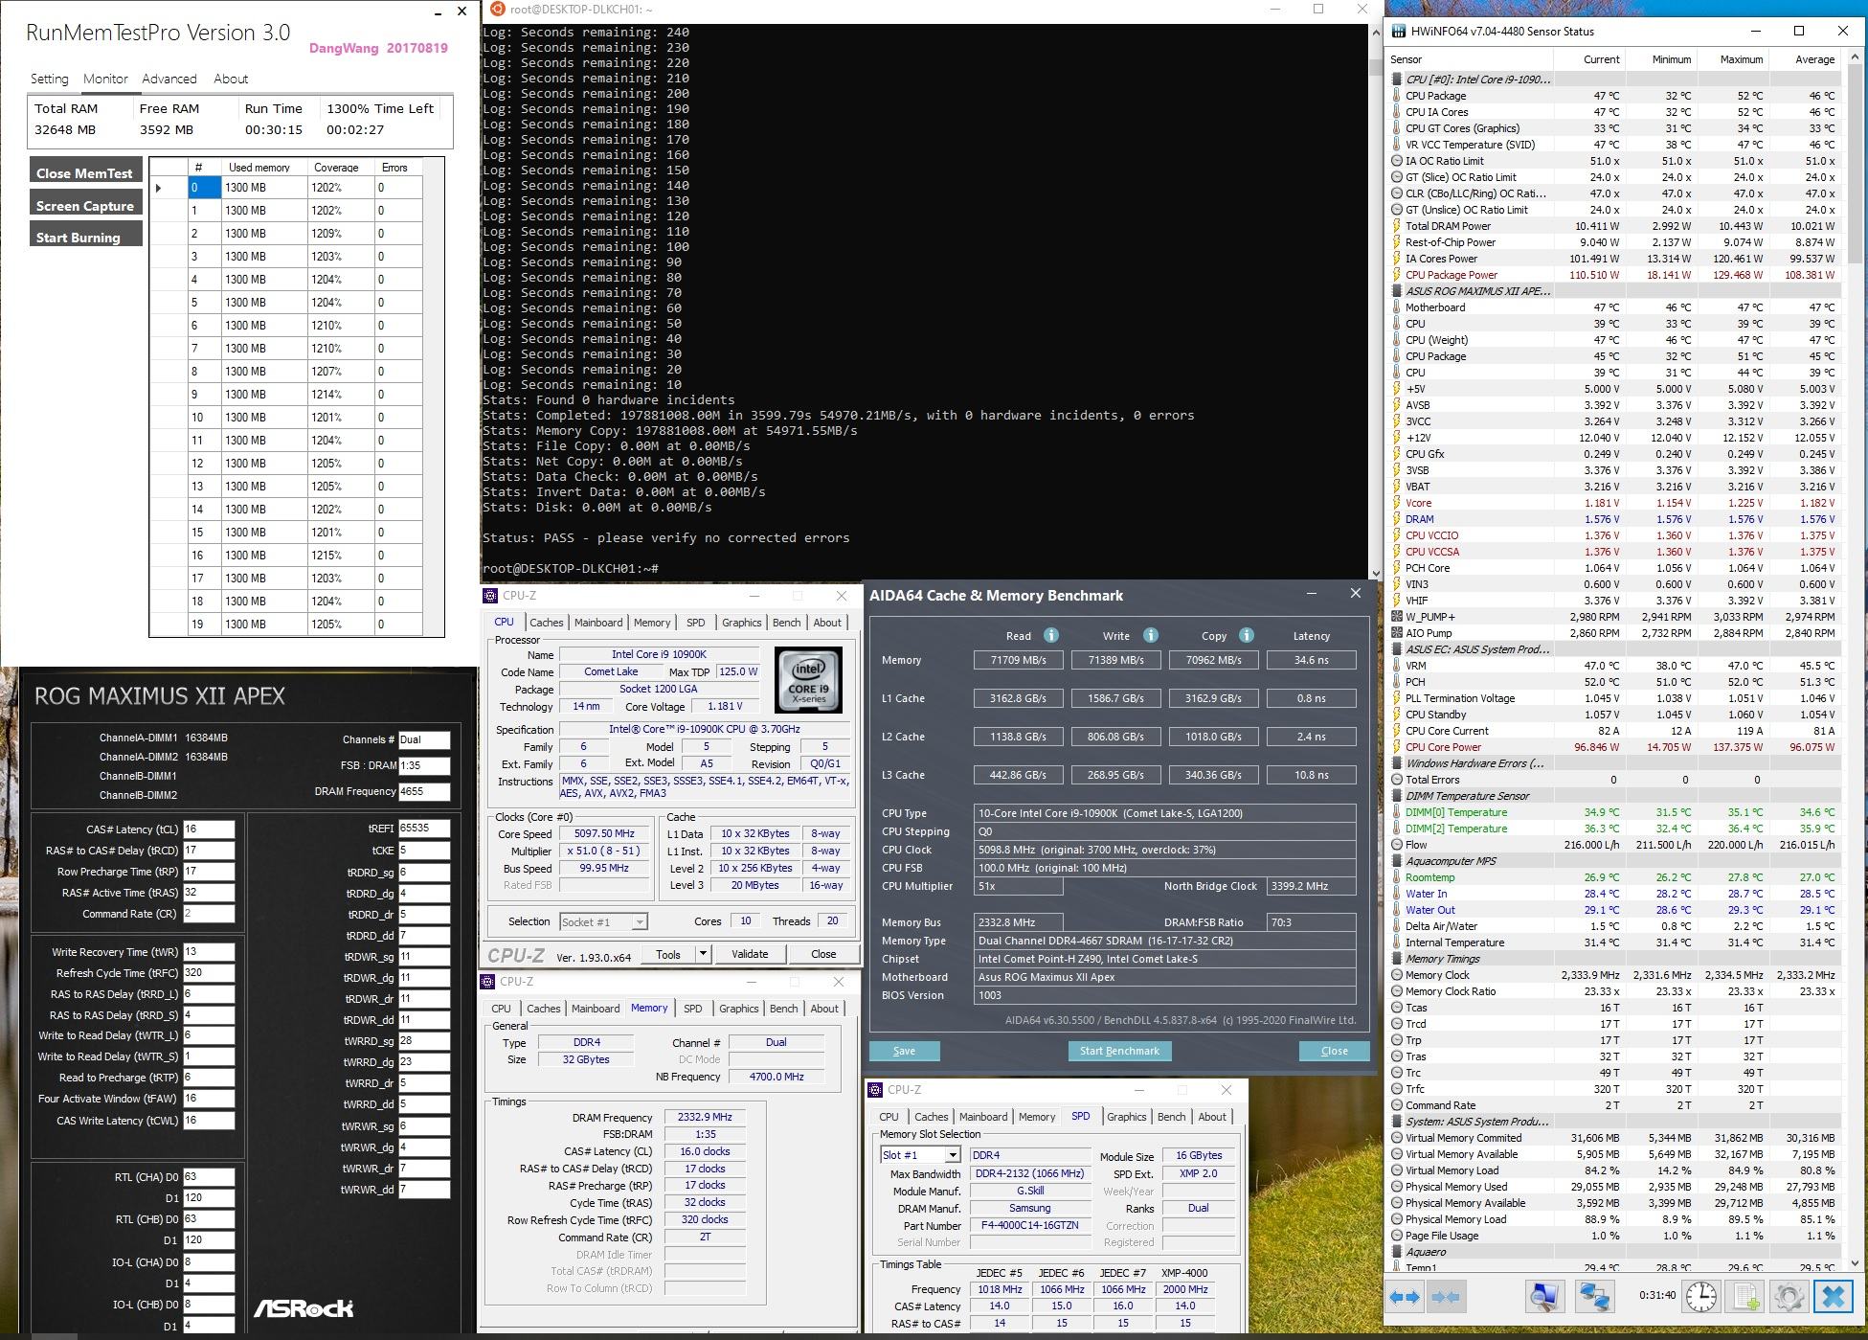Screen dimensions: 1868x1340
Task: Click Latency 34.6 ns value in AIDA64
Action: coord(1311,660)
